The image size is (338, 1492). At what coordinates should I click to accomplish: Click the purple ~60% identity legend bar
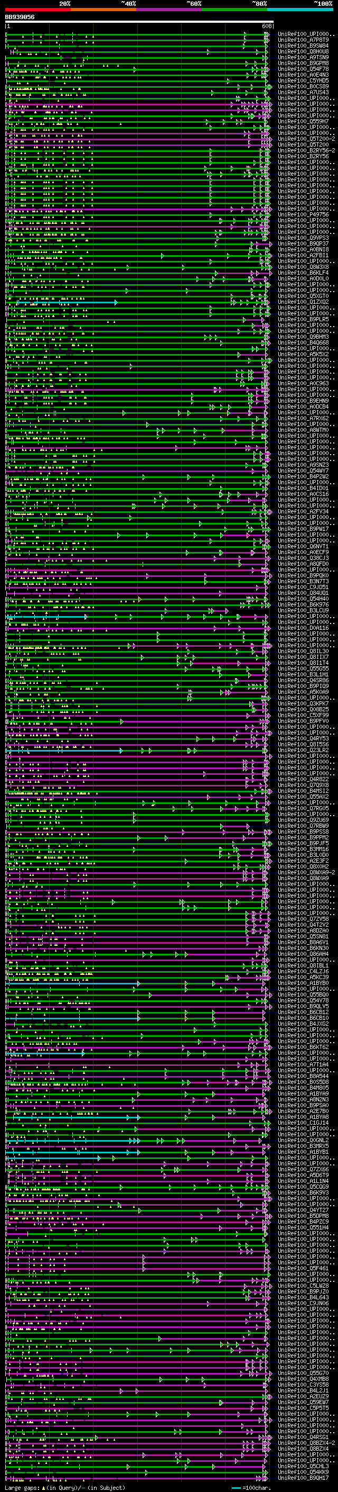pyautogui.click(x=170, y=10)
